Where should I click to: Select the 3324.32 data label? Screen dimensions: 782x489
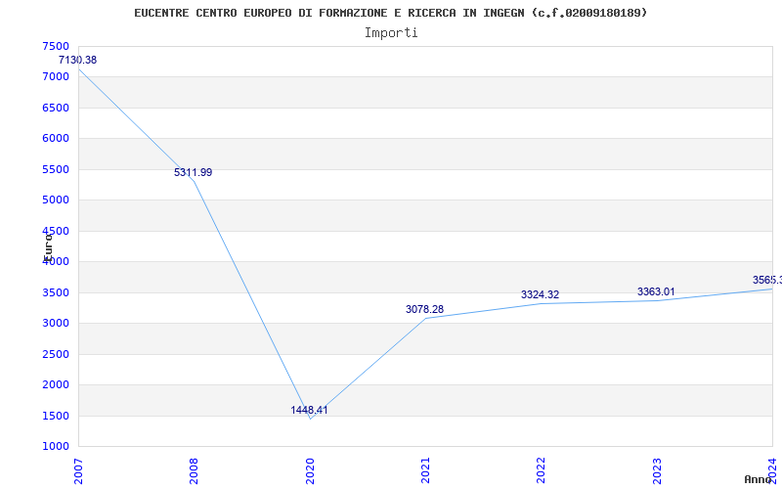click(x=541, y=295)
